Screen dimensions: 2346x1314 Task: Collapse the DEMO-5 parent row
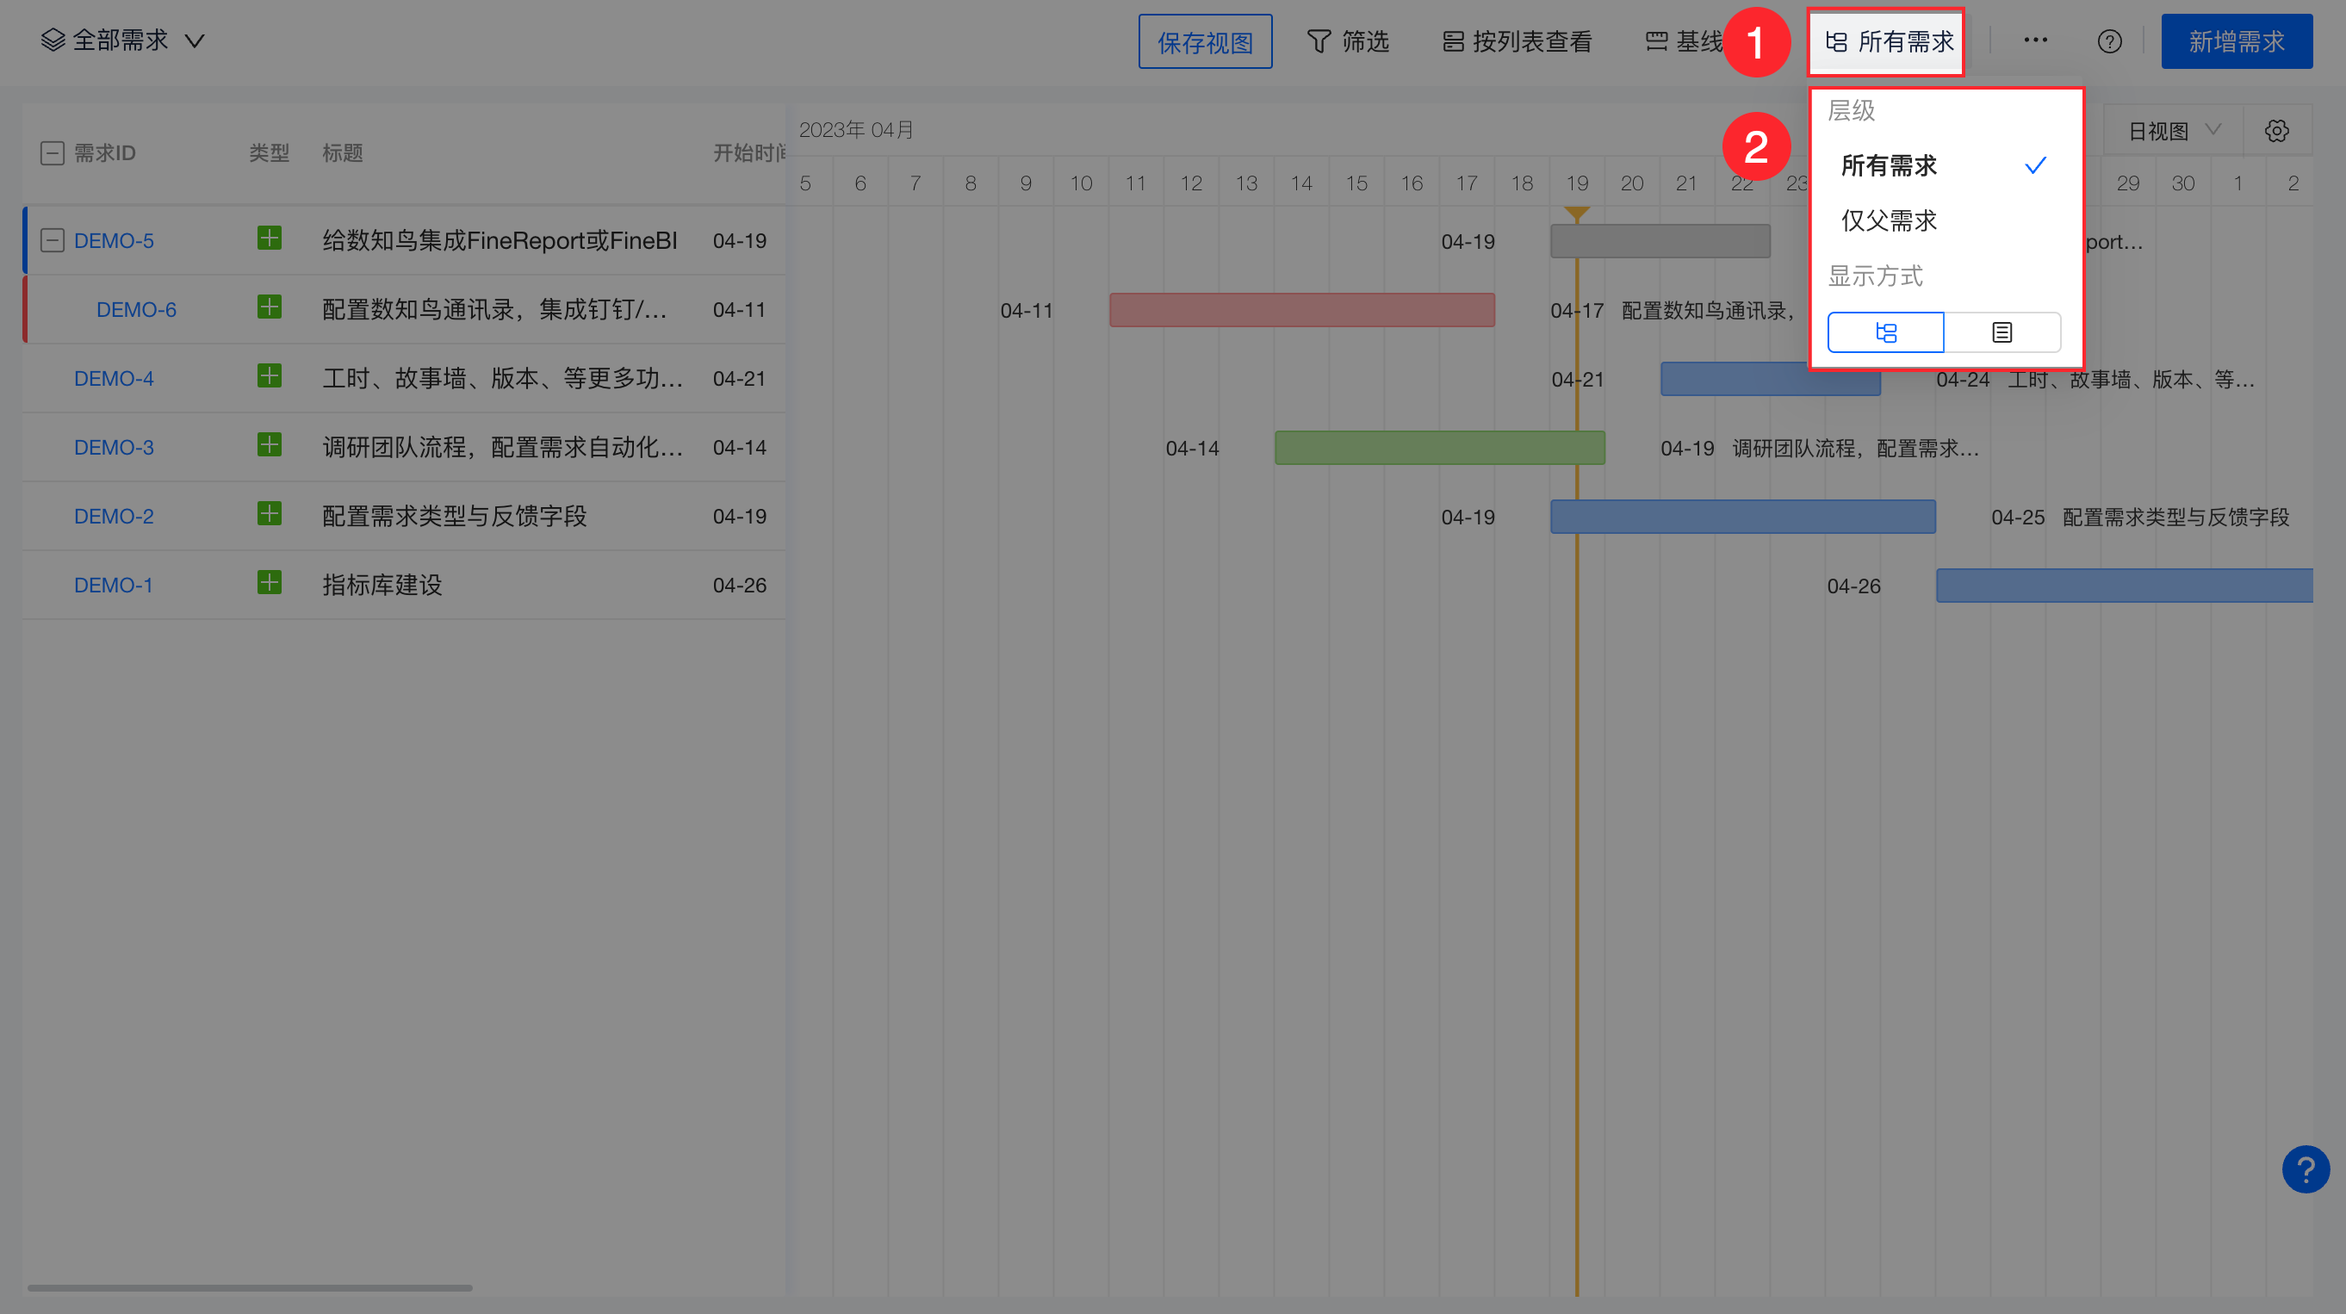tap(53, 240)
